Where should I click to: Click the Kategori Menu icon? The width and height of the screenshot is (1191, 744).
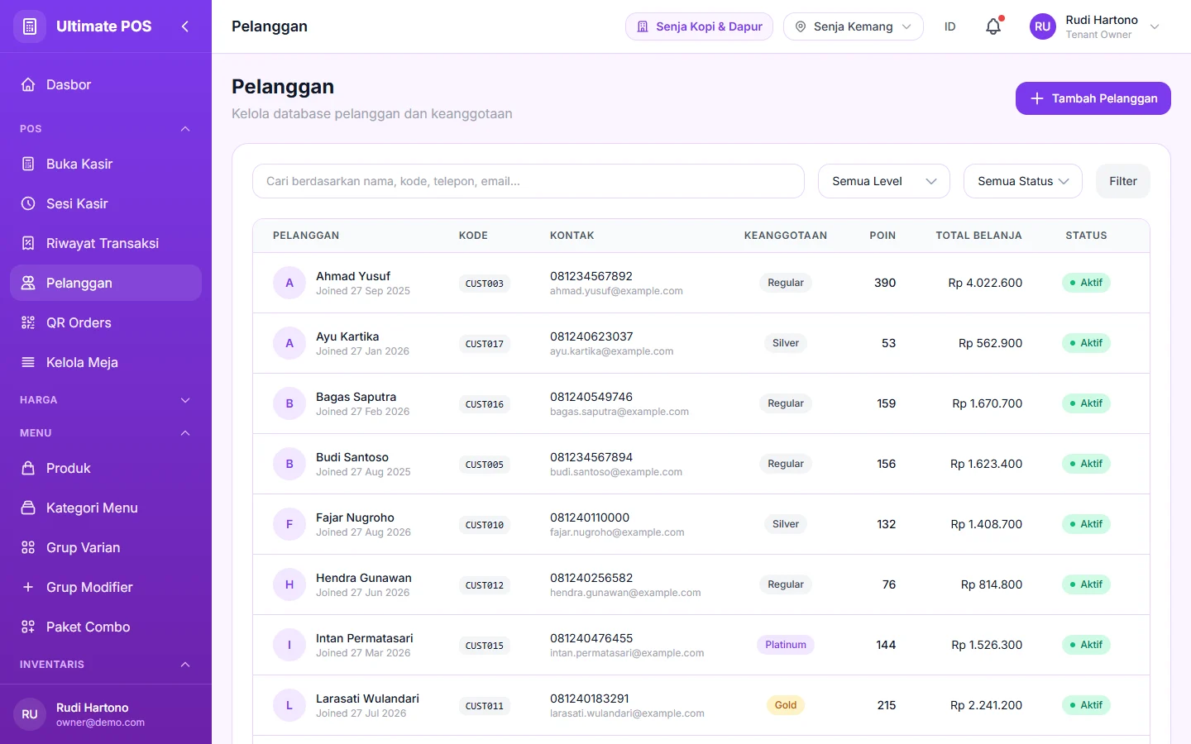click(x=28, y=508)
